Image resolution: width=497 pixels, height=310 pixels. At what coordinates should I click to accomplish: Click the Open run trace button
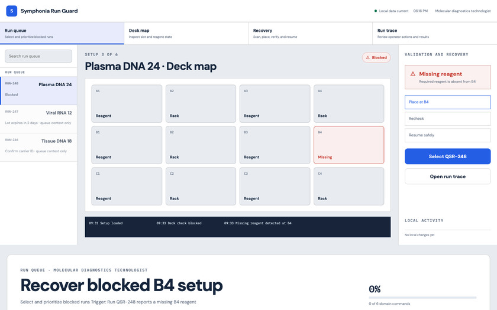(447, 177)
